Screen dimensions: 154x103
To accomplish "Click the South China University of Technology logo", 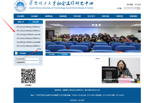I will tap(20, 6).
